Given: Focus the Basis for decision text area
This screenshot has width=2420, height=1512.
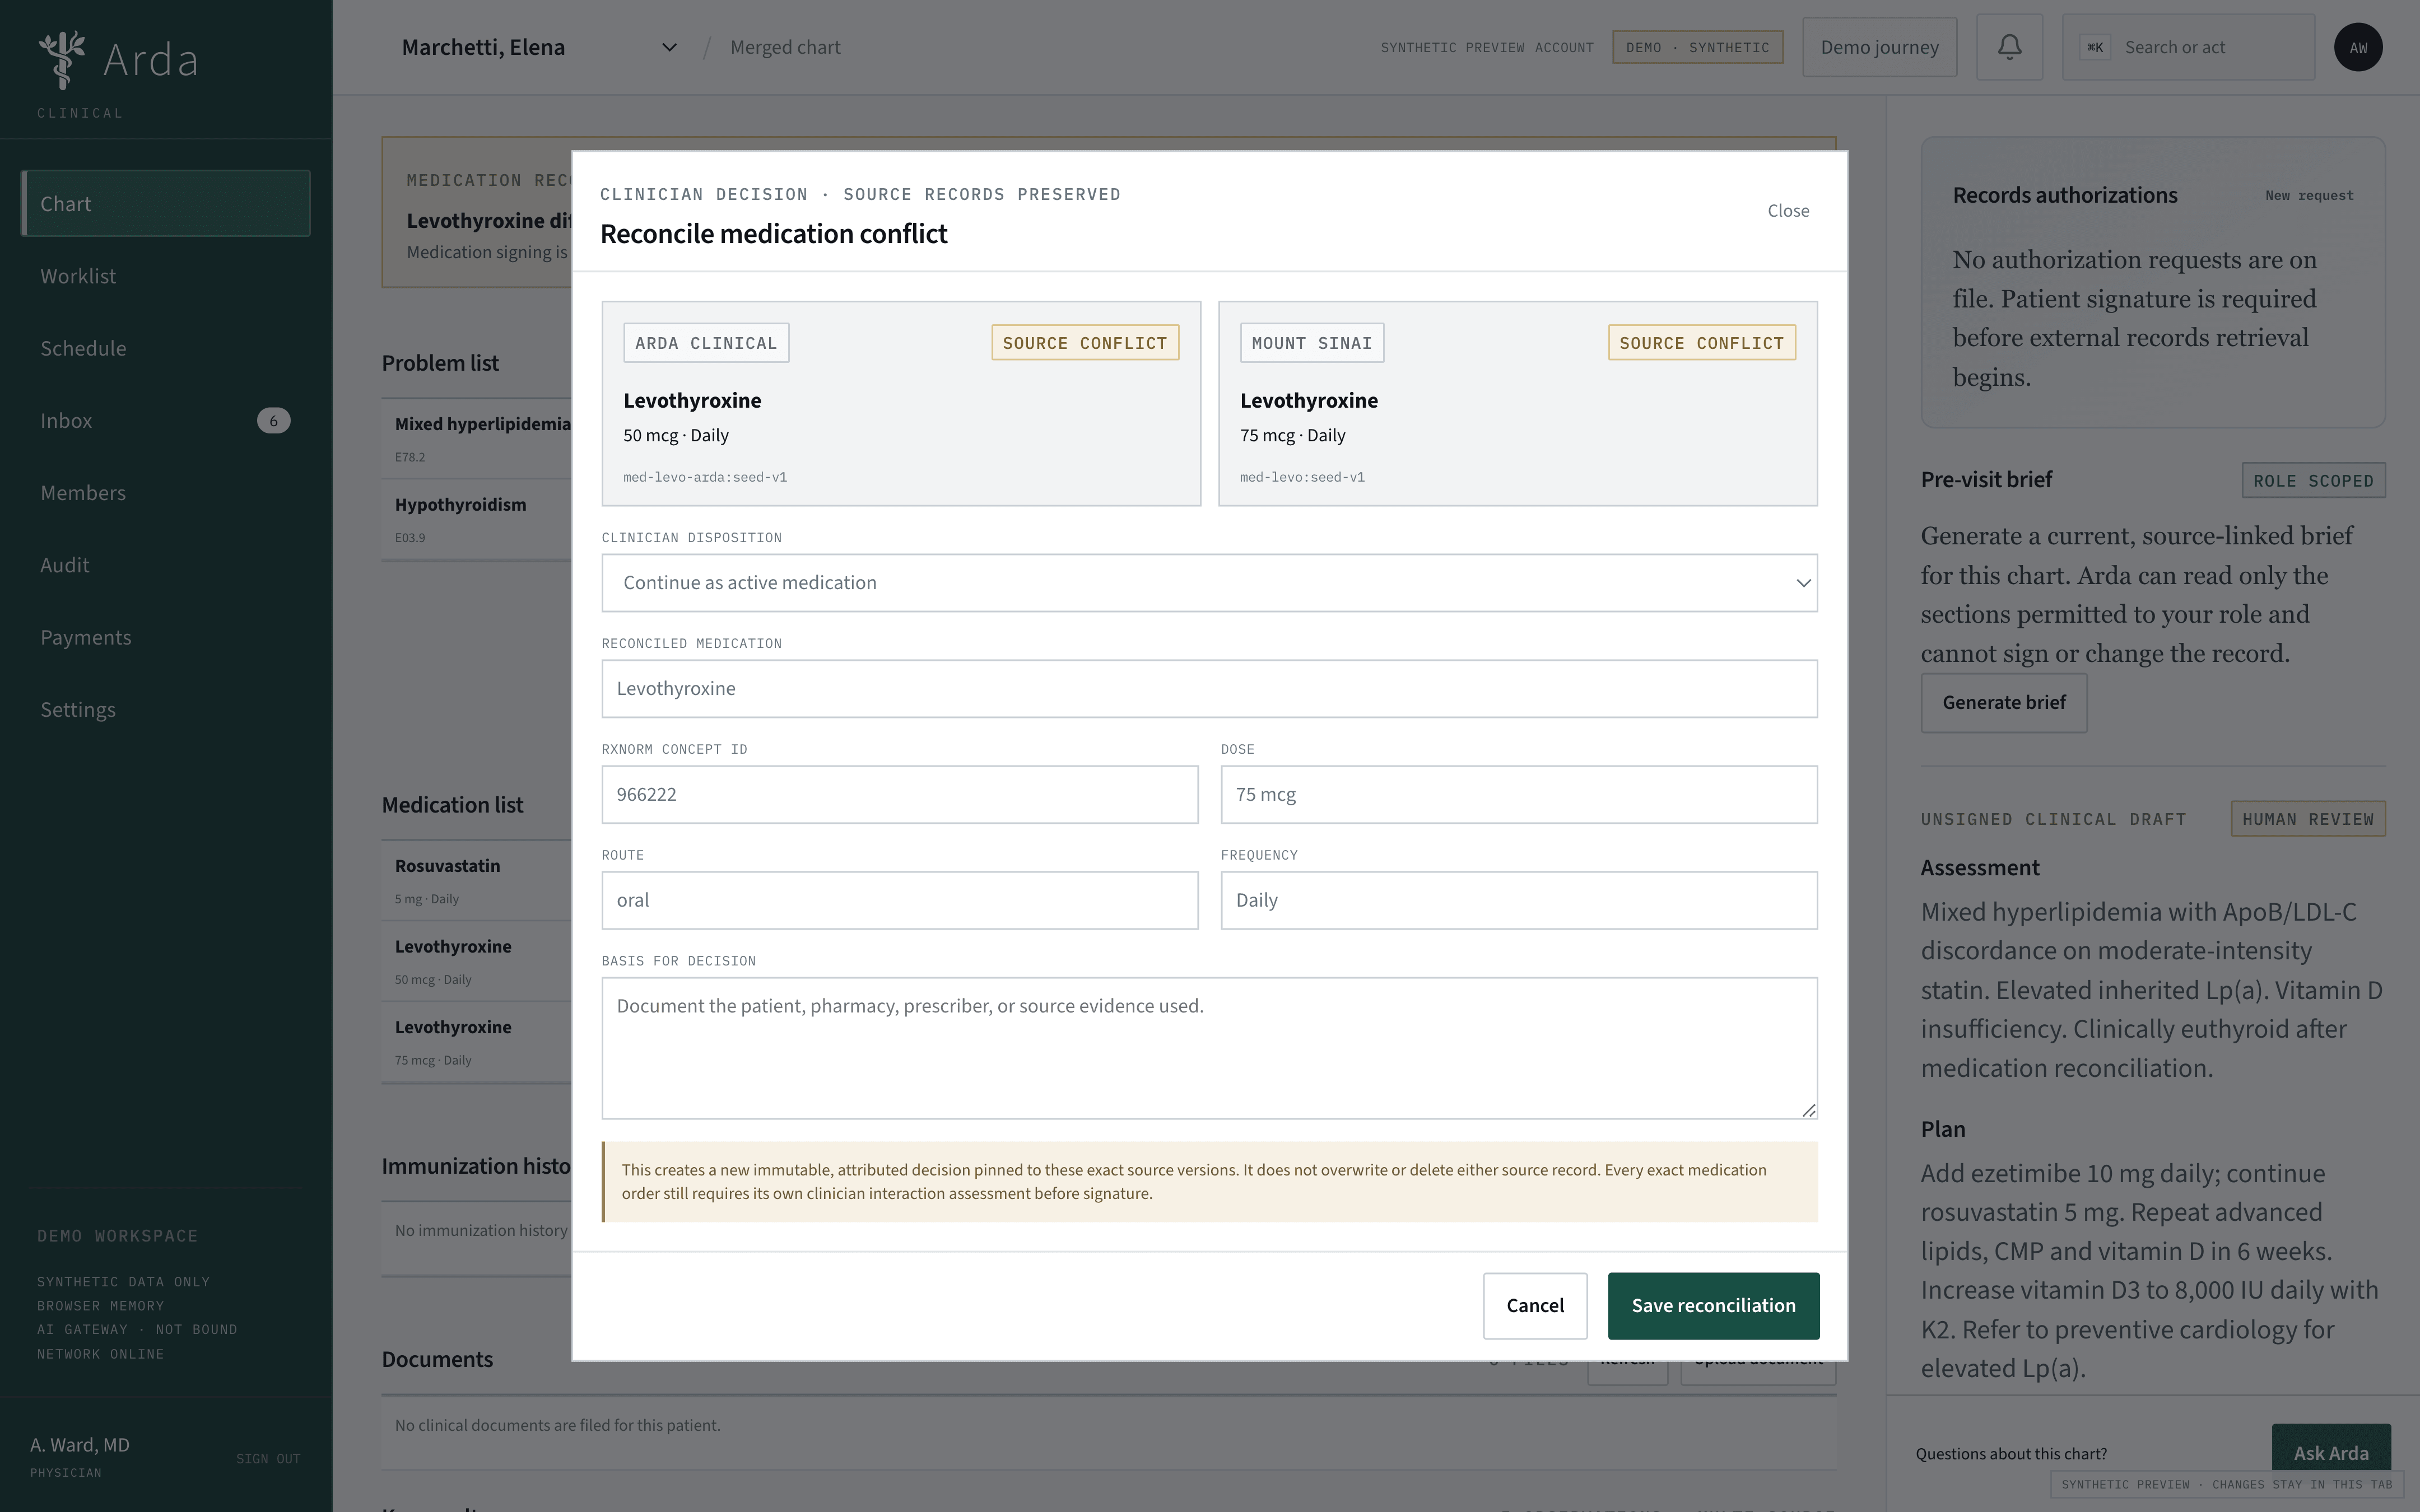Looking at the screenshot, I should [1209, 1048].
